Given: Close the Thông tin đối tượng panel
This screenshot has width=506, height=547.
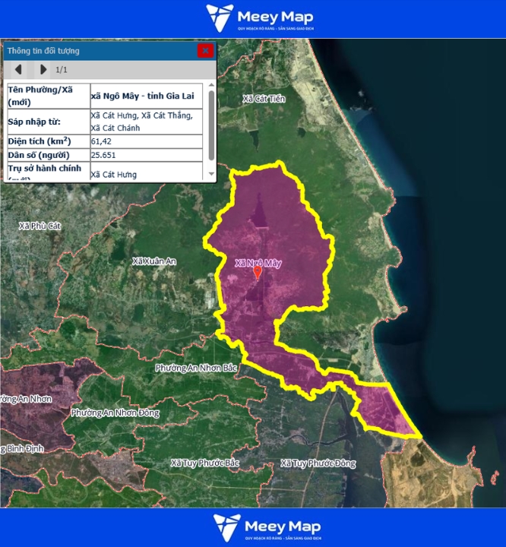Looking at the screenshot, I should (205, 51).
